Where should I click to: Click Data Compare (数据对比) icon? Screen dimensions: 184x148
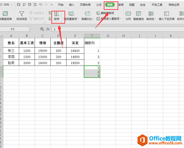pyautogui.click(x=87, y=14)
